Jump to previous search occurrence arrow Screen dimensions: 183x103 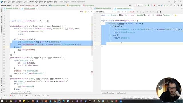(x=137, y=12)
